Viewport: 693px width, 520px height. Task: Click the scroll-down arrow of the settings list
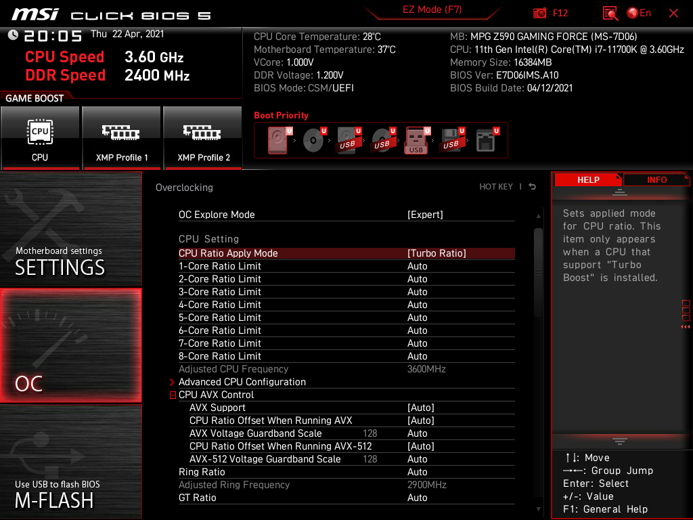538,509
